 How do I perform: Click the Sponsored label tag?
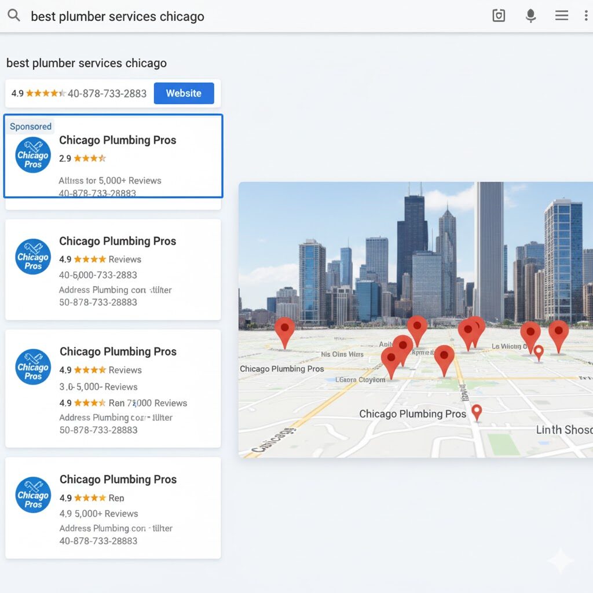click(31, 127)
